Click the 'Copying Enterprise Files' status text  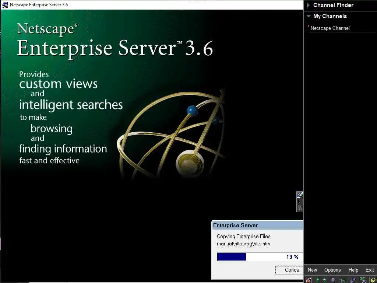tap(244, 236)
